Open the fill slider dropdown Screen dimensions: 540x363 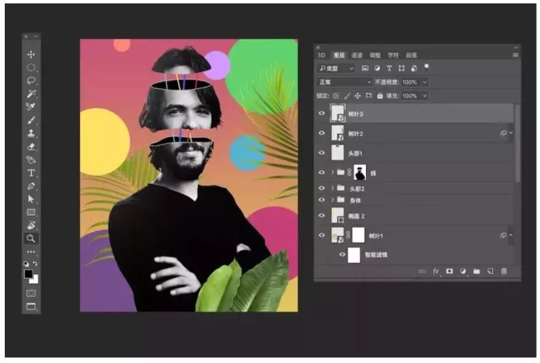pos(424,96)
